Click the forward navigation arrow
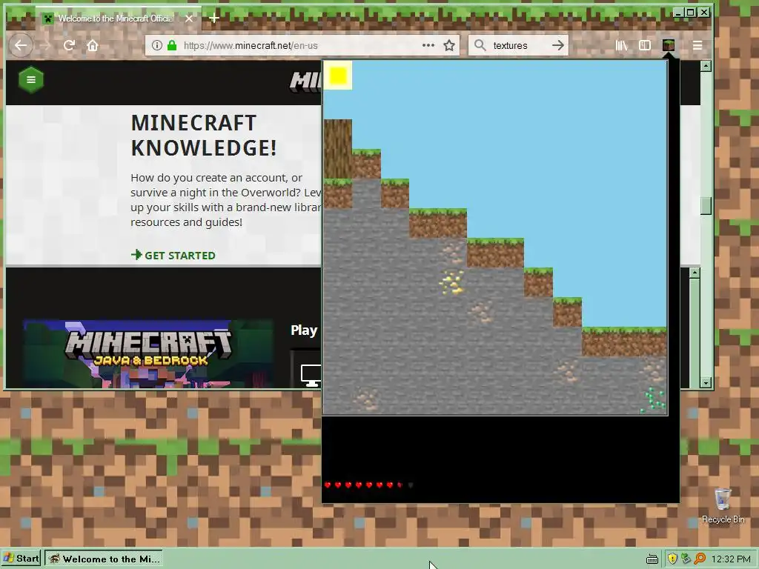This screenshot has height=569, width=759. [x=46, y=45]
